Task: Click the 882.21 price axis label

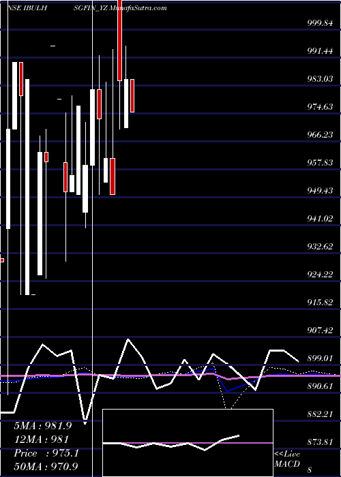Action: pos(320,414)
